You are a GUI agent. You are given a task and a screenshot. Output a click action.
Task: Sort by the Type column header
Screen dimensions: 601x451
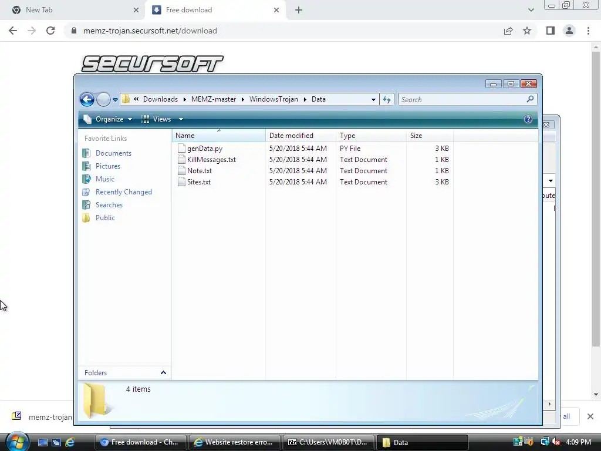coord(371,136)
